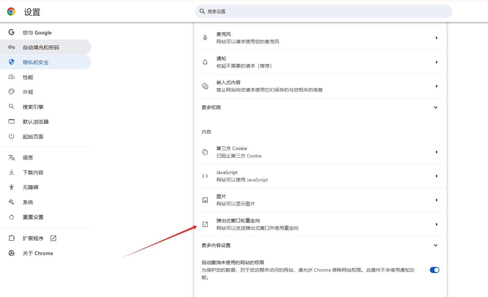This screenshot has height=297, width=488.
Task: Click the 已阻止第三方 Cookie description text
Action: (x=239, y=156)
